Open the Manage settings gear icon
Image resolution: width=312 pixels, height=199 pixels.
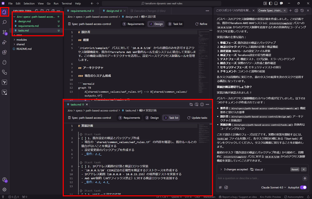(4, 189)
